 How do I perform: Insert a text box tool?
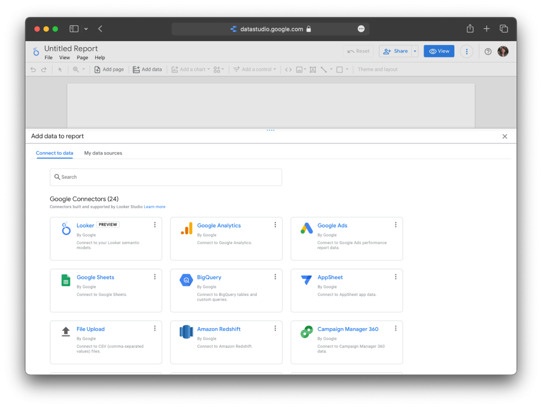click(x=313, y=69)
